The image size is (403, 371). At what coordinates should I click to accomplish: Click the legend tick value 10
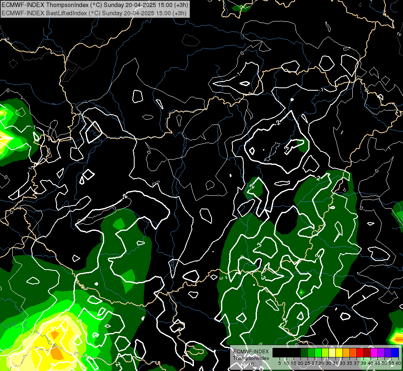click(287, 363)
